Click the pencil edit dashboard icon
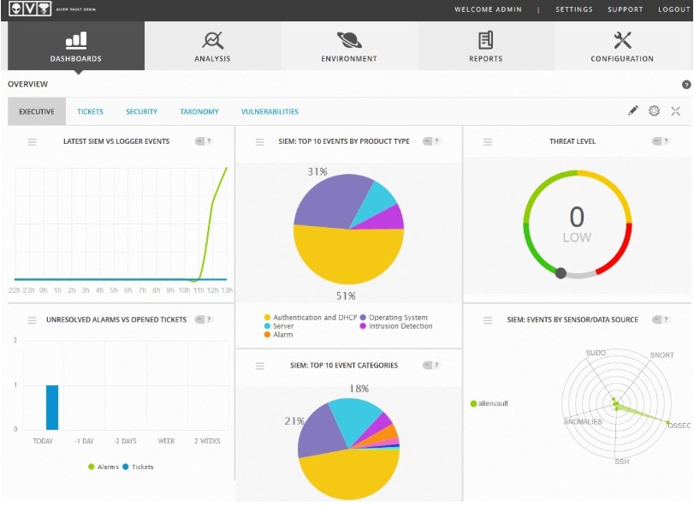Viewport: 694px width, 506px height. [x=633, y=111]
